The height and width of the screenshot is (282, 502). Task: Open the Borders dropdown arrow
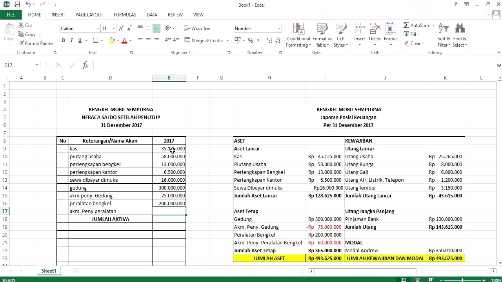102,40
